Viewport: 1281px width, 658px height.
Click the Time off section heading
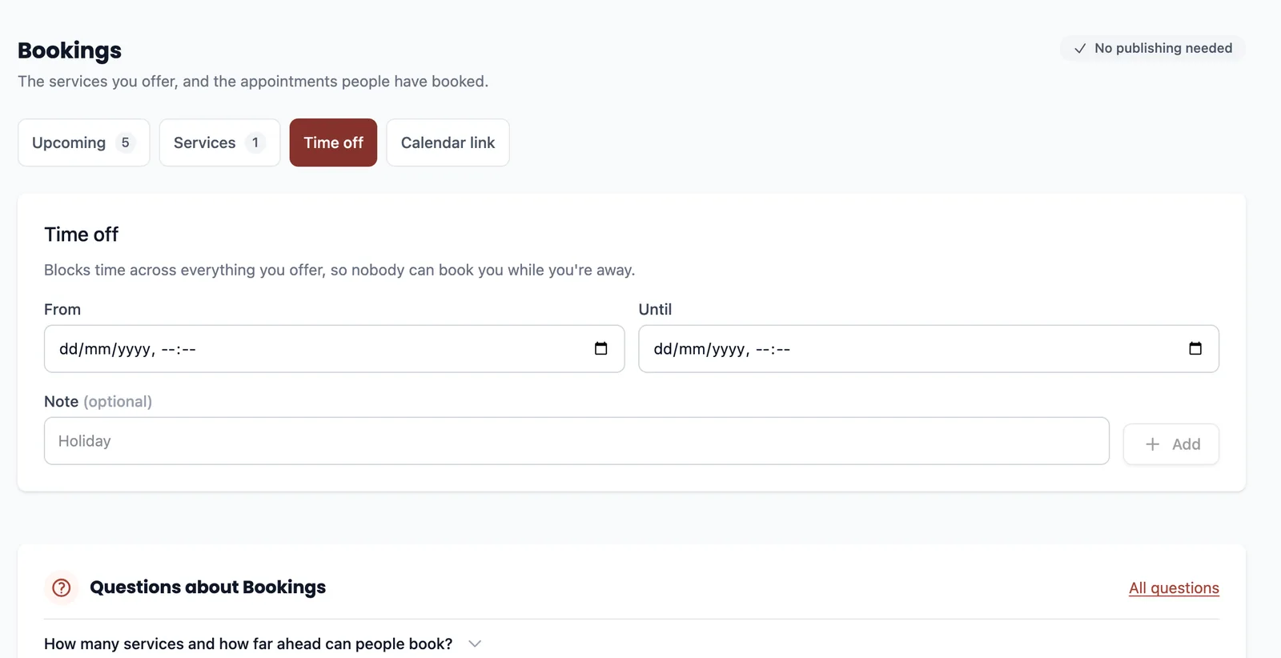coord(81,235)
